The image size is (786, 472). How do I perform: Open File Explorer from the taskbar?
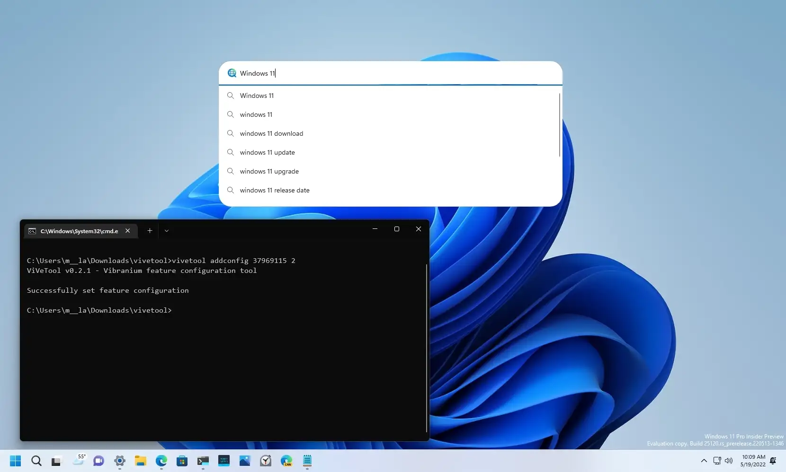(140, 461)
